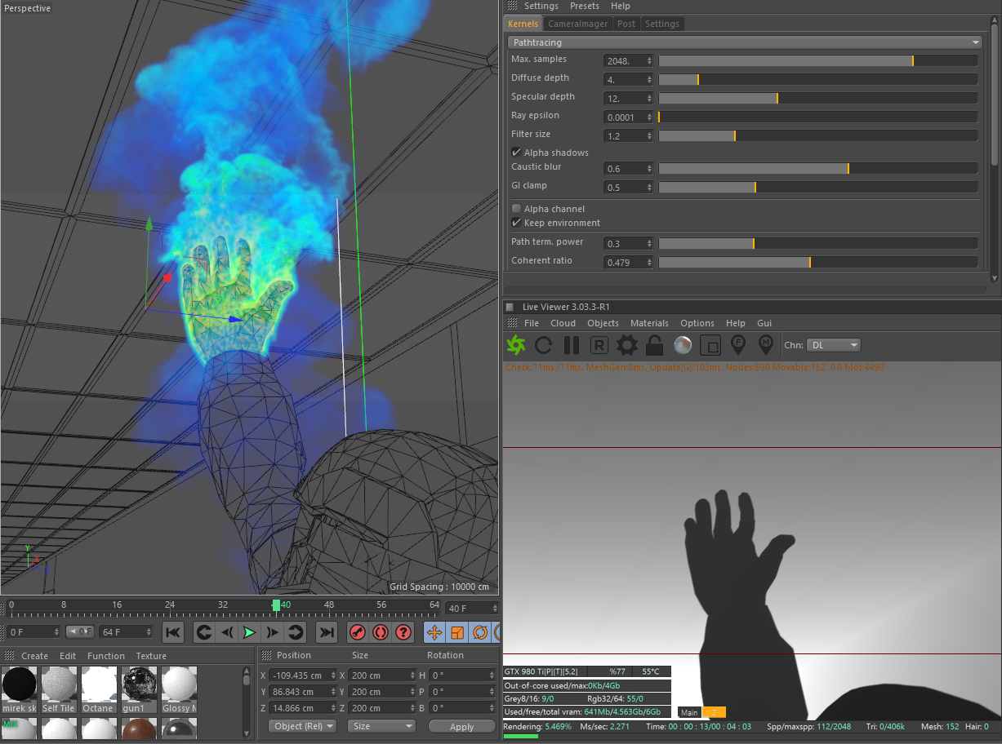Open keyframe selection question mark icon

(x=403, y=632)
